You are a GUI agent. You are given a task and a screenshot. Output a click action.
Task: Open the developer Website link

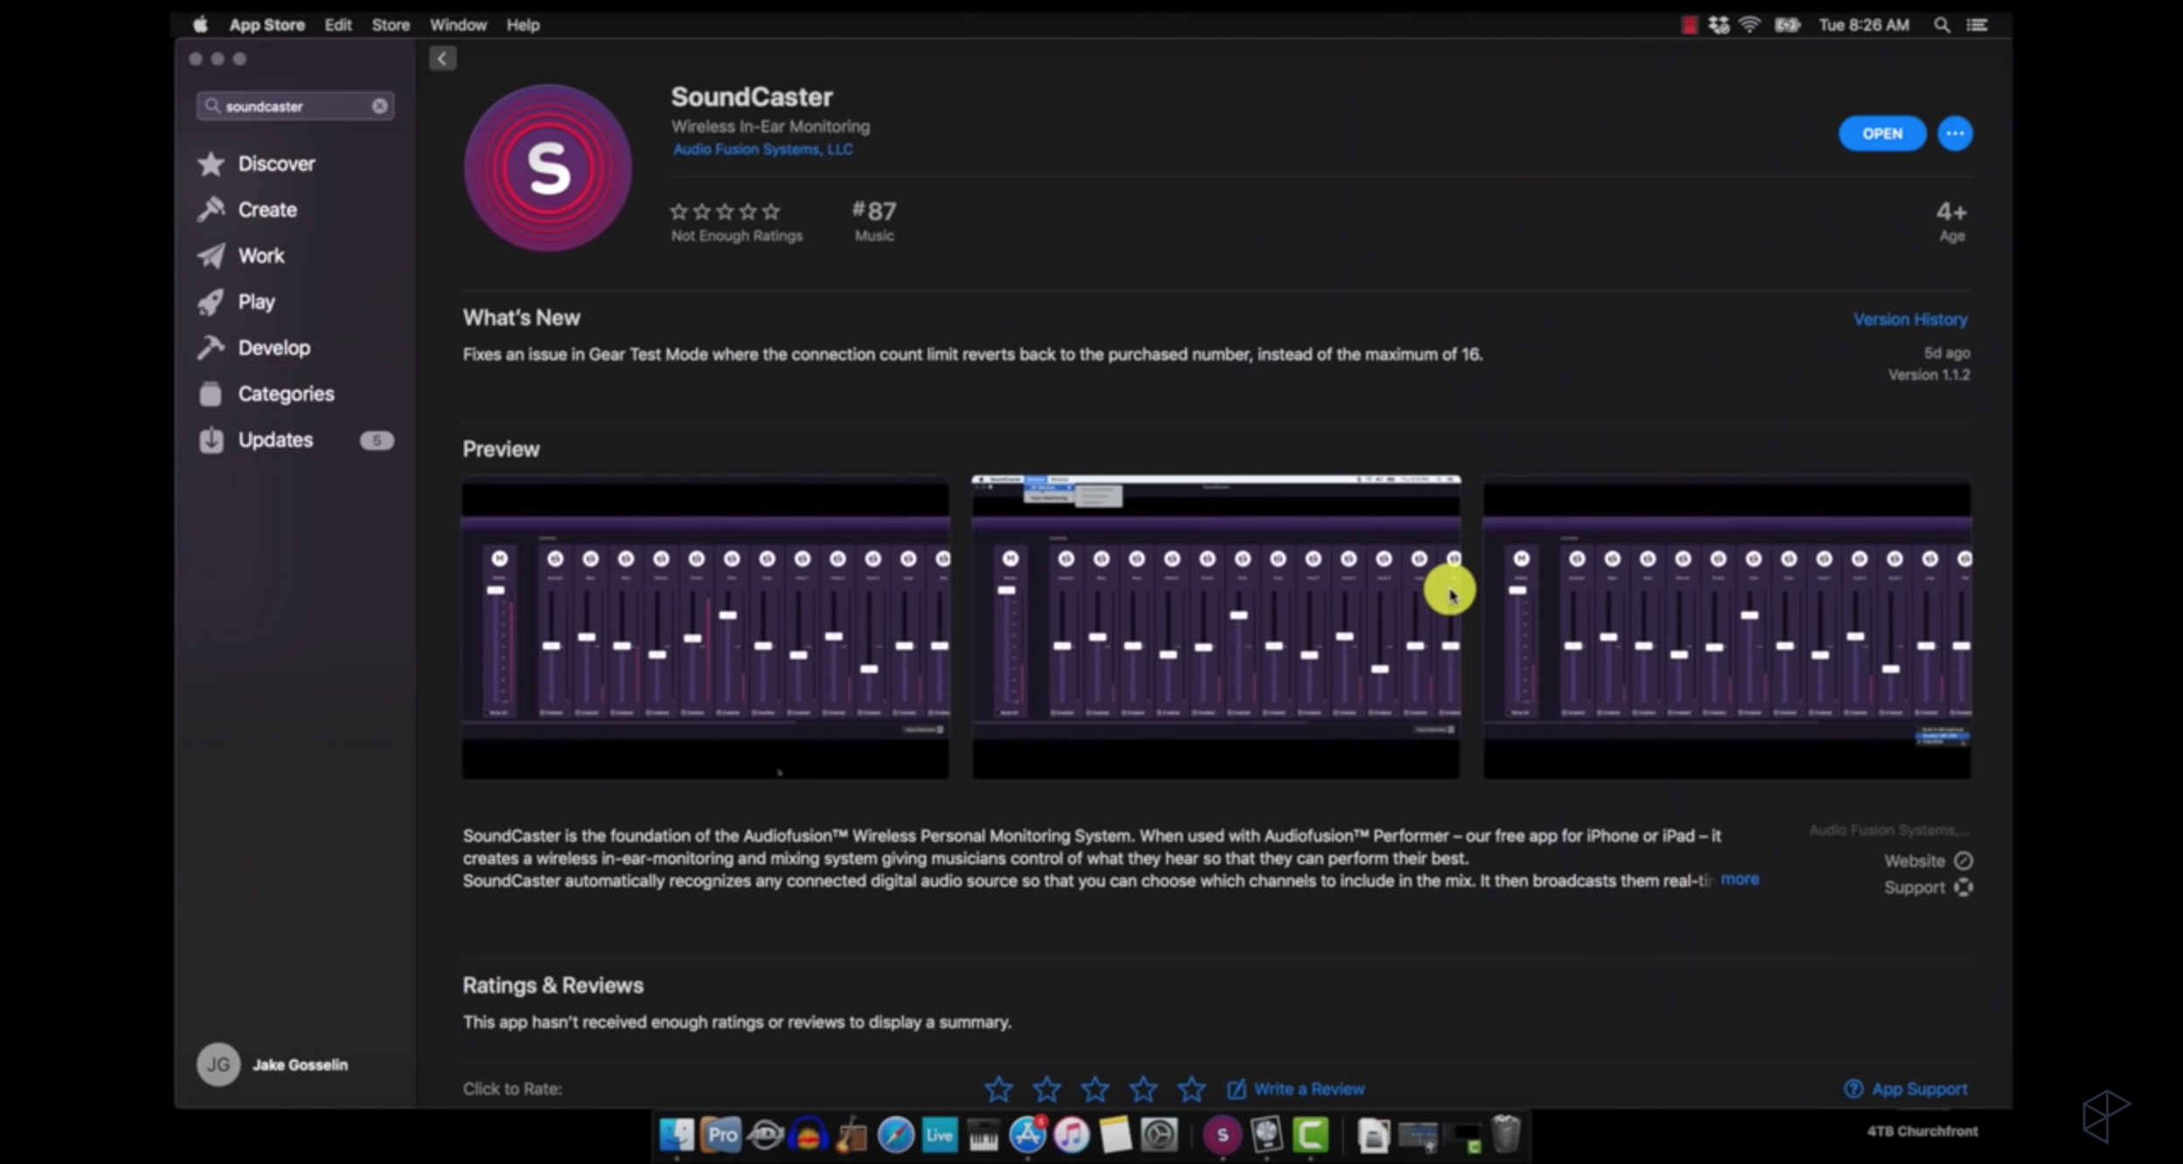click(1928, 861)
